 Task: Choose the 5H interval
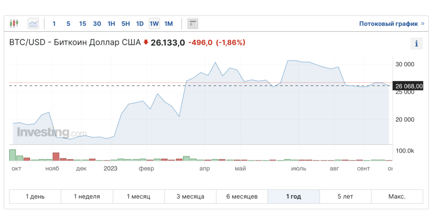click(x=126, y=24)
